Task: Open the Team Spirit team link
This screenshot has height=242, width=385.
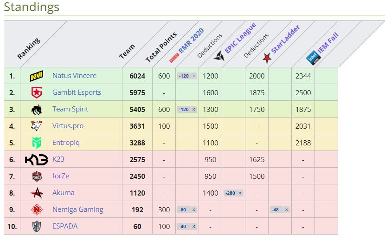Action: coord(70,109)
